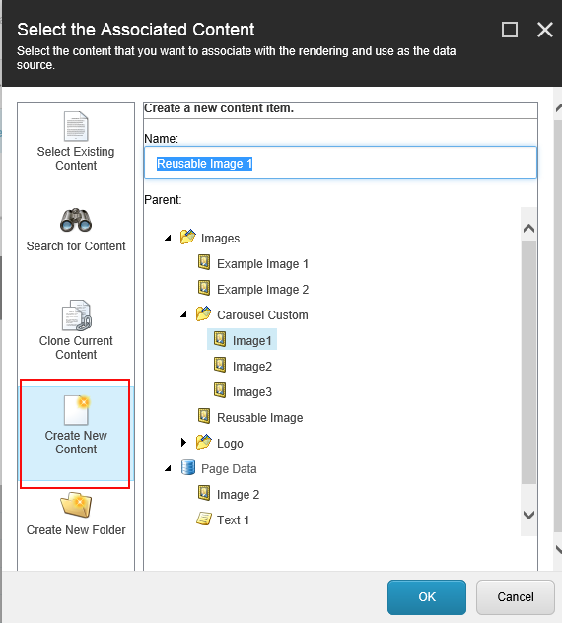Confirm with the OK button

pos(427,596)
